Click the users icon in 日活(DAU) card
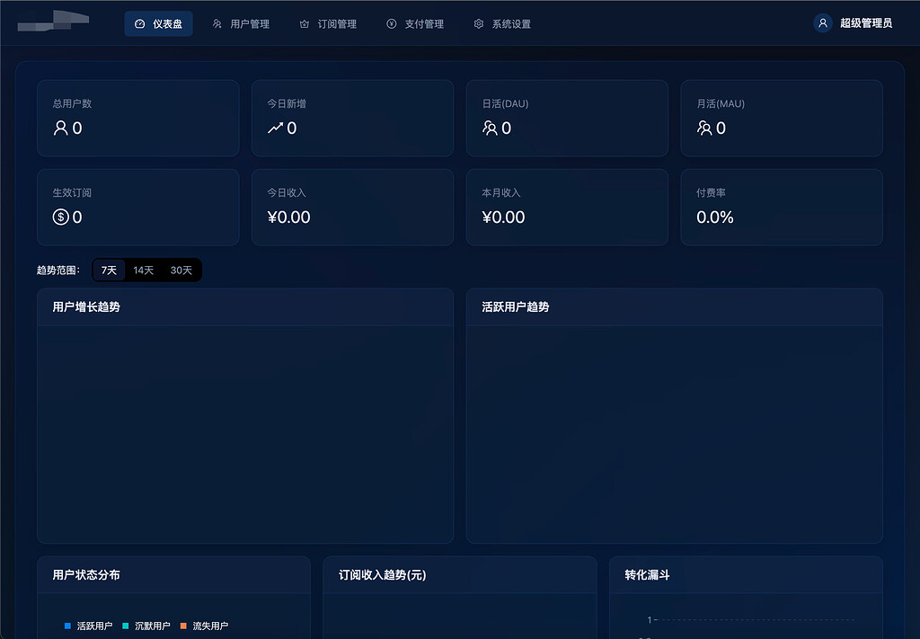The image size is (920, 639). point(490,128)
